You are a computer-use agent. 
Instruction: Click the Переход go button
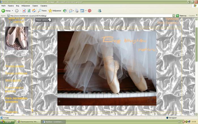point(181,16)
